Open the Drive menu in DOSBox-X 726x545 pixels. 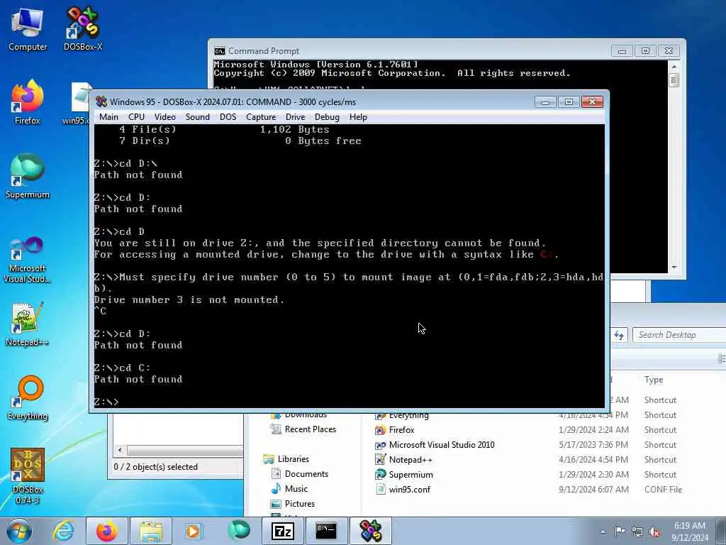(x=295, y=117)
